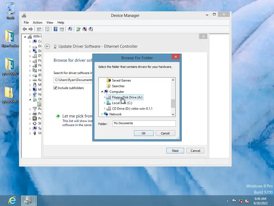The width and height of the screenshot is (274, 206).
Task: Click the Action Center flag tray icon
Action: pos(234,201)
